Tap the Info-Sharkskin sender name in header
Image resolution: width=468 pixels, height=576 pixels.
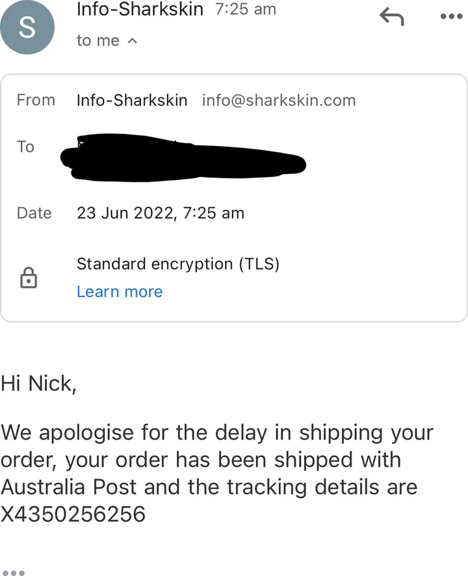pyautogui.click(x=140, y=9)
